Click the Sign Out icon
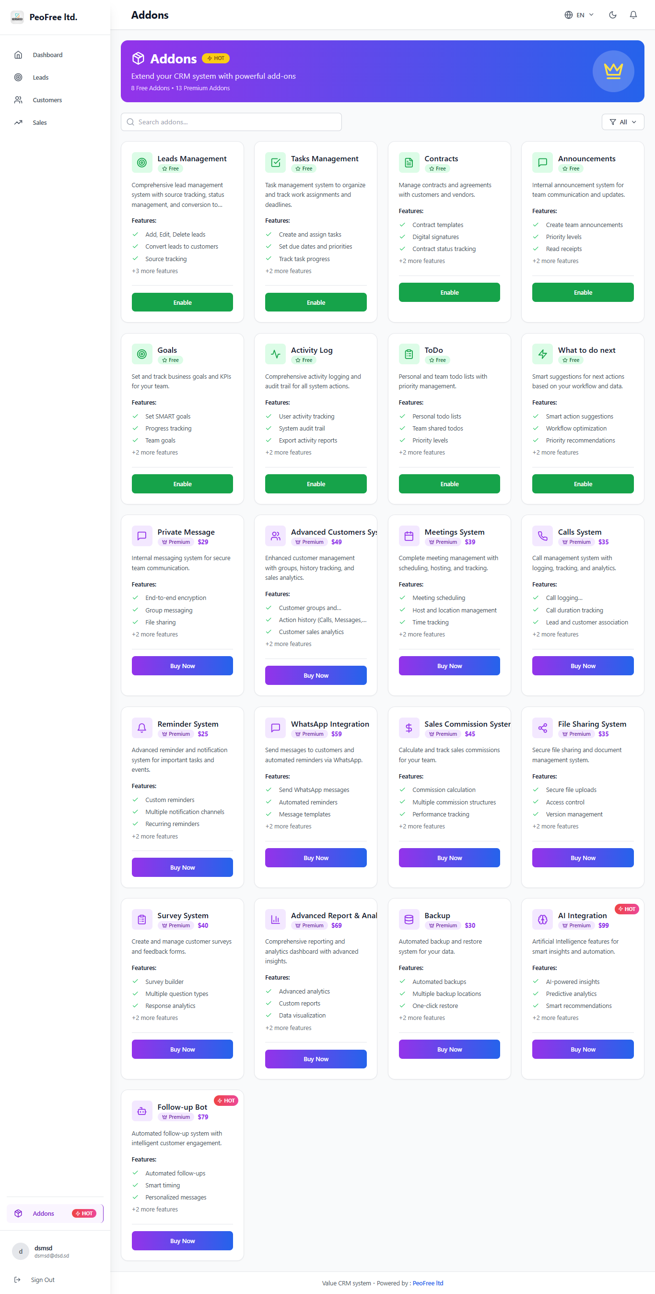The image size is (655, 1294). click(18, 1280)
